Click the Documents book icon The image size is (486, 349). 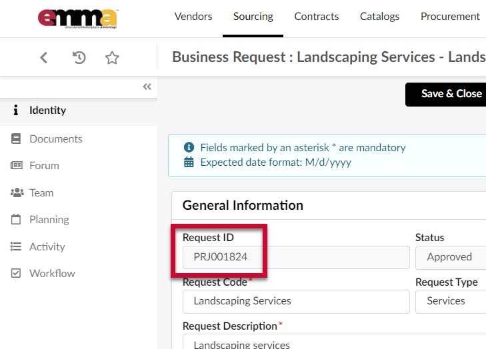click(16, 139)
